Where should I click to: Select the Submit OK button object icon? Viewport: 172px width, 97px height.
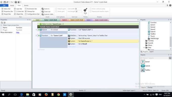coord(143,66)
